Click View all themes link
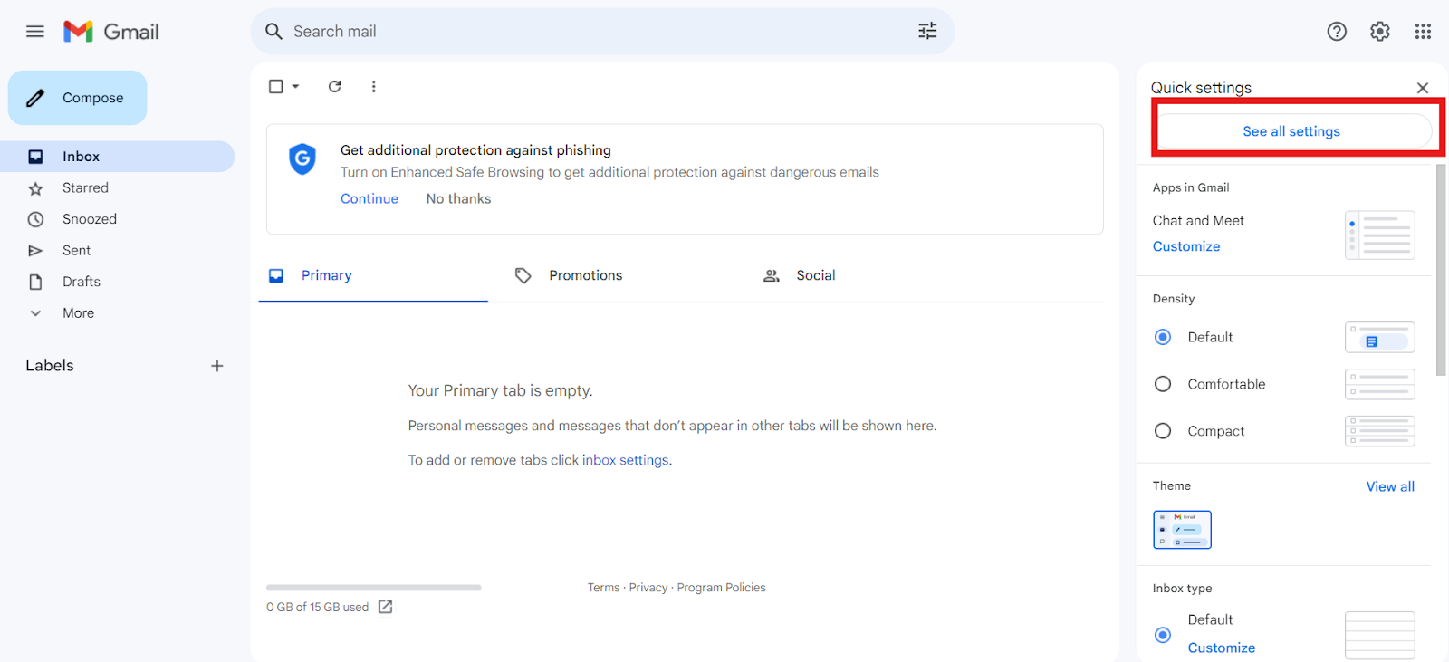The image size is (1449, 662). point(1390,486)
